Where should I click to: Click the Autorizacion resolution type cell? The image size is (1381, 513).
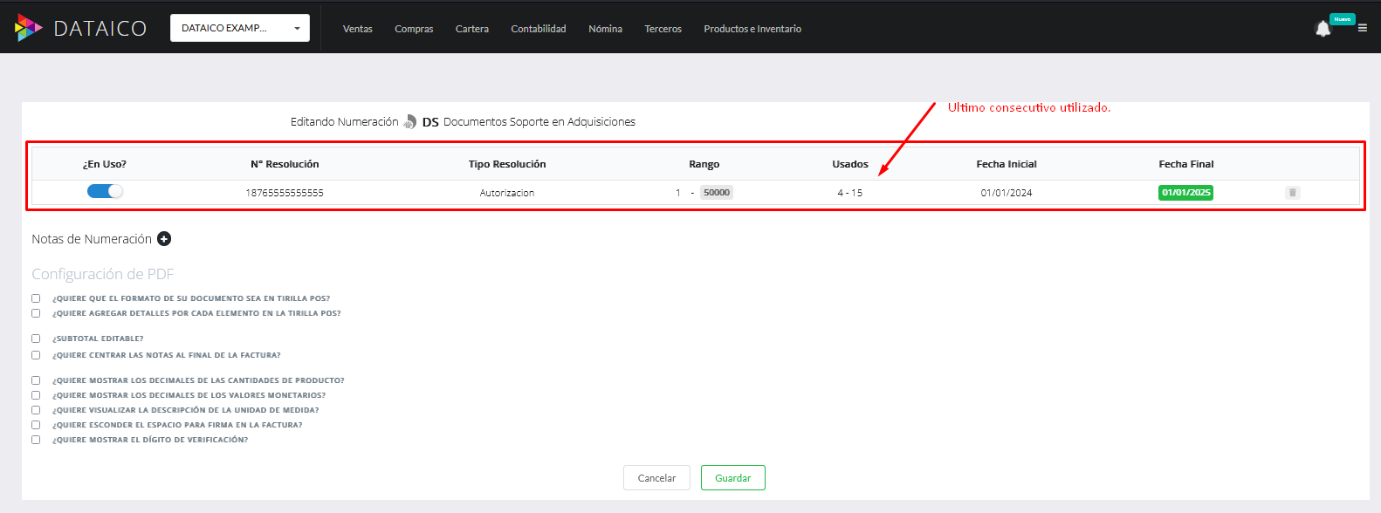coord(507,193)
